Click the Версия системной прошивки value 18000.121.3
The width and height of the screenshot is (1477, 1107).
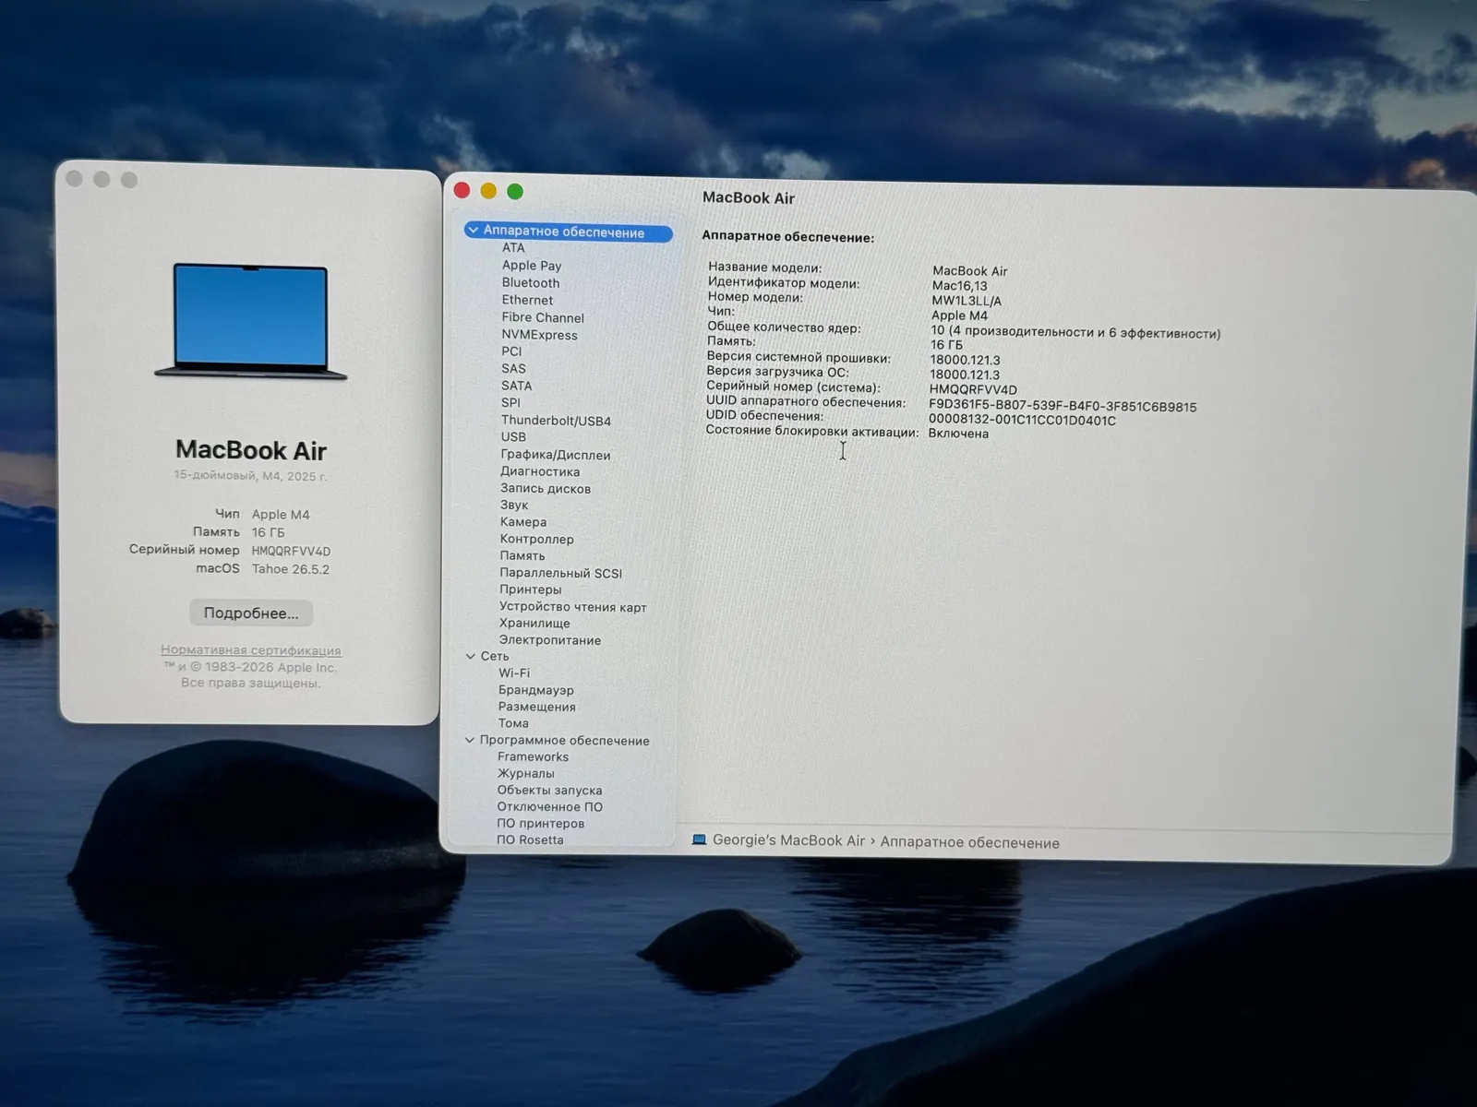[965, 361]
